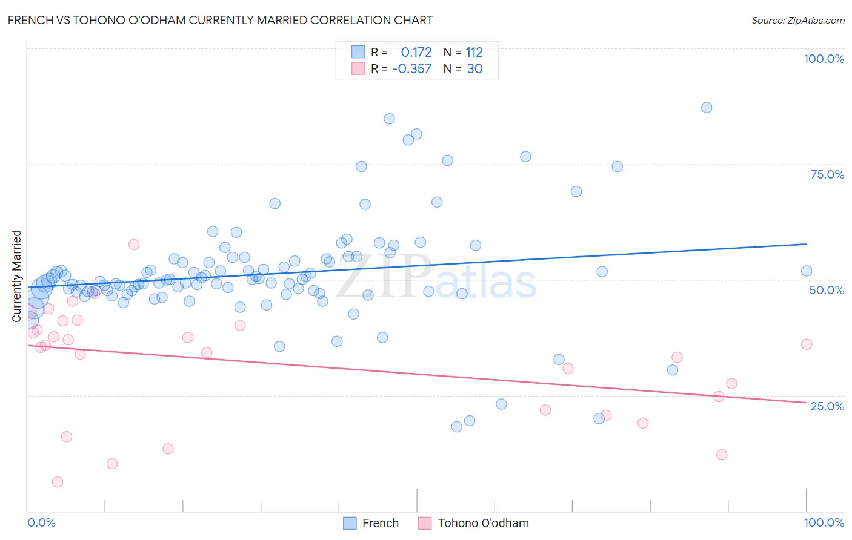This screenshot has height=540, width=852.
Task: Click the Currently Married axis title
Action: point(16,276)
